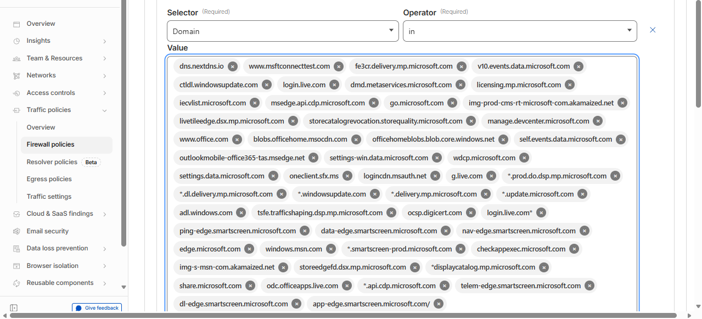702x319 pixels.
Task: Delete iecvlist.microsoft.com entry
Action: (x=255, y=103)
